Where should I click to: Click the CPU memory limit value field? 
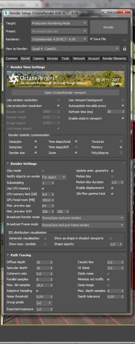[x=46, y=194]
